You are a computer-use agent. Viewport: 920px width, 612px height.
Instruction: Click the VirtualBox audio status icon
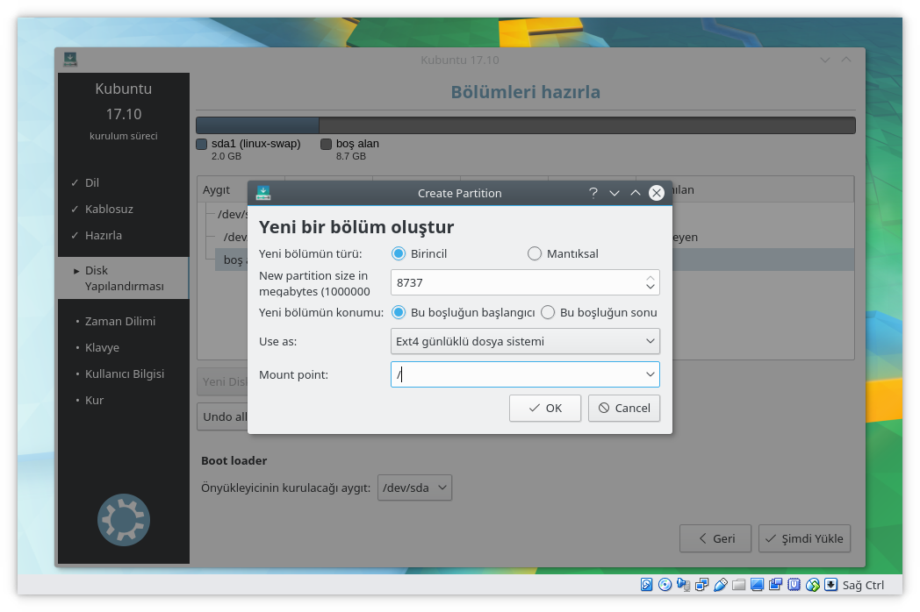tap(683, 585)
